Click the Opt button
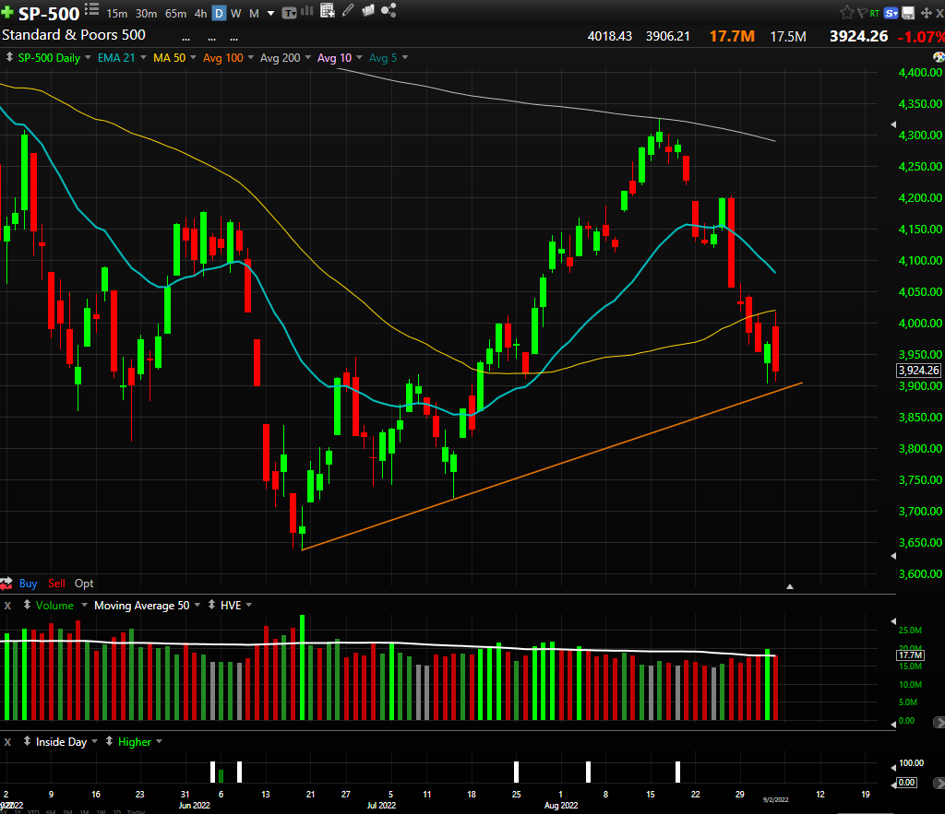Image resolution: width=945 pixels, height=814 pixels. 84,583
